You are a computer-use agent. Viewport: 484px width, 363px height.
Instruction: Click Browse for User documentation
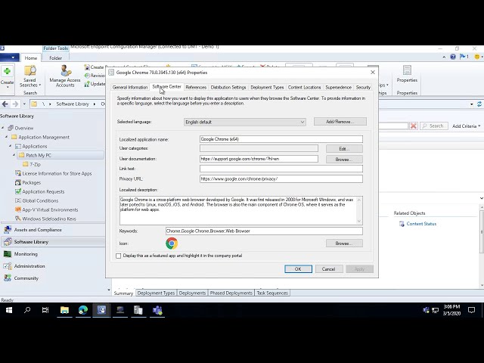tap(344, 160)
